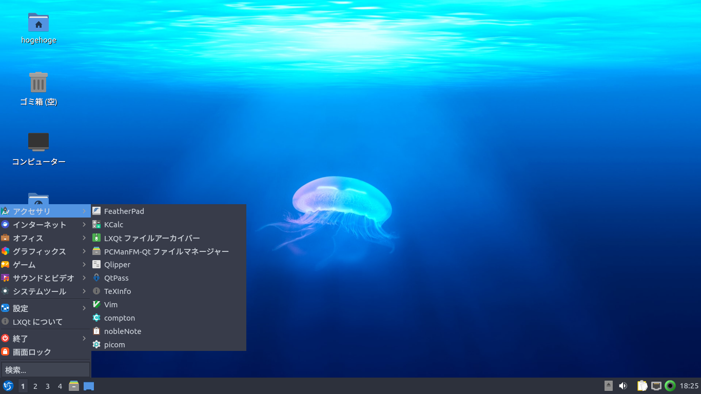The height and width of the screenshot is (394, 701).
Task: Click the green circular status indicator in tray
Action: [671, 386]
